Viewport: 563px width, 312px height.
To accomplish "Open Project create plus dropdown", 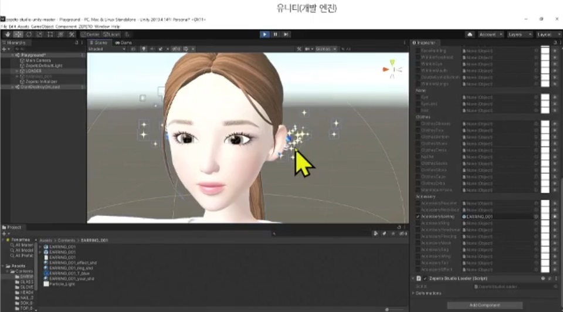I will [6, 233].
